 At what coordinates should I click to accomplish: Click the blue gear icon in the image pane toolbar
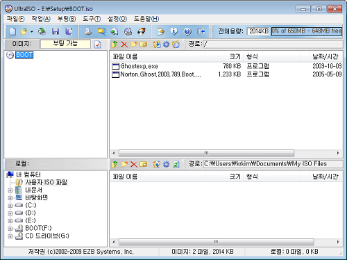click(x=166, y=44)
